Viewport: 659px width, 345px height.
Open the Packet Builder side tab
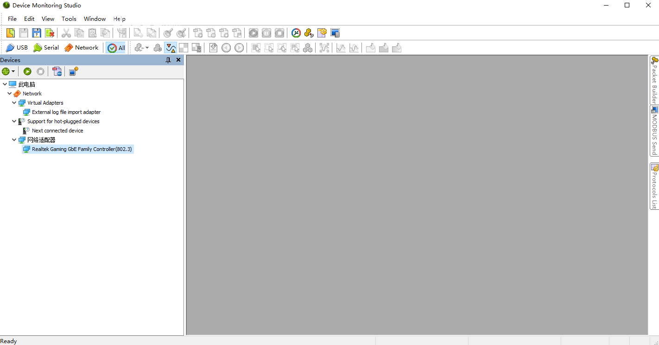(x=654, y=80)
